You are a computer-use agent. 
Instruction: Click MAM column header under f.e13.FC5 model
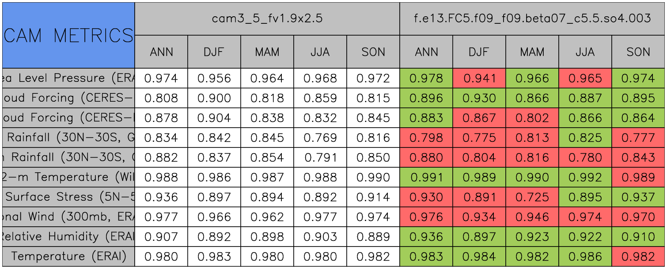click(x=532, y=52)
